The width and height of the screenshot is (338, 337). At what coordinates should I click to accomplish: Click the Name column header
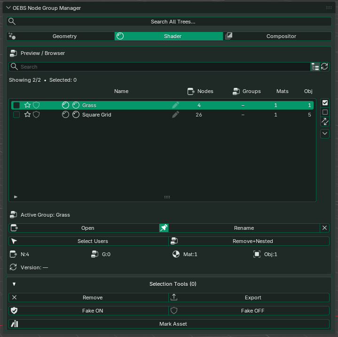[121, 91]
